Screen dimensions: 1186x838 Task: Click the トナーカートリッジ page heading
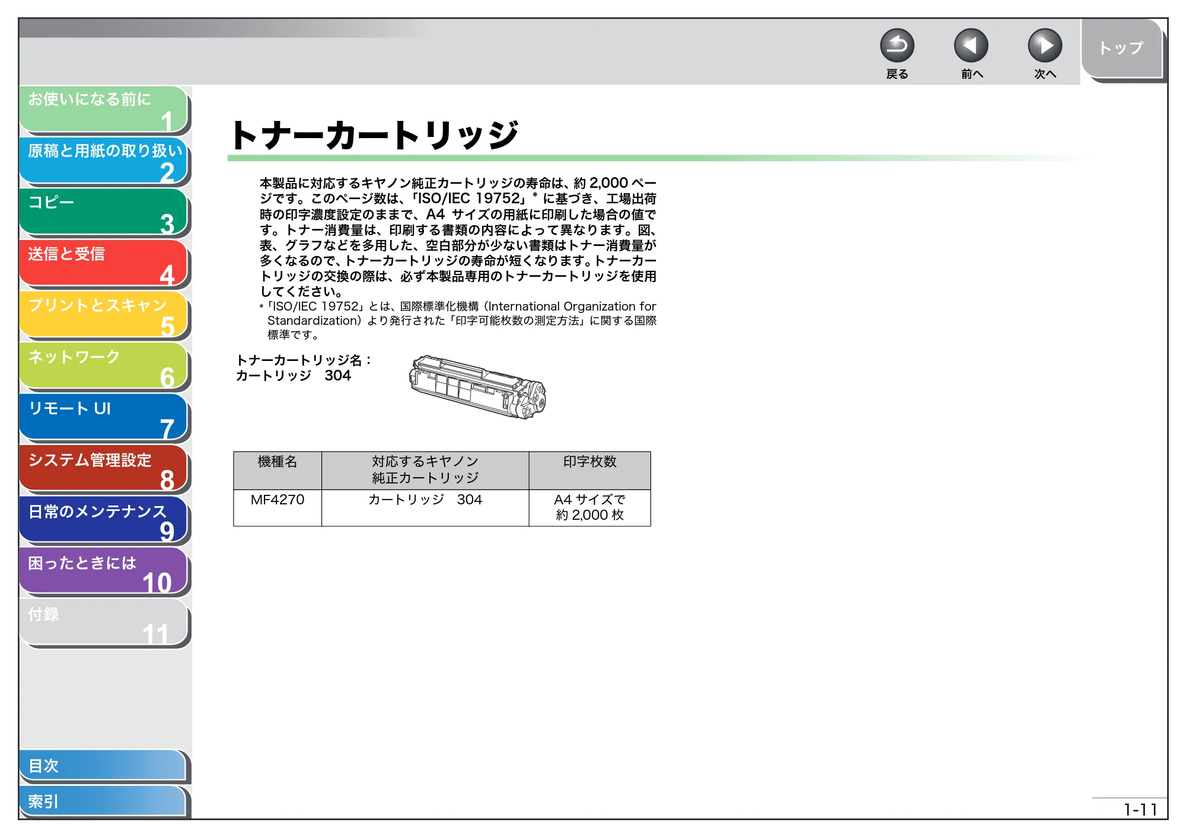[375, 135]
